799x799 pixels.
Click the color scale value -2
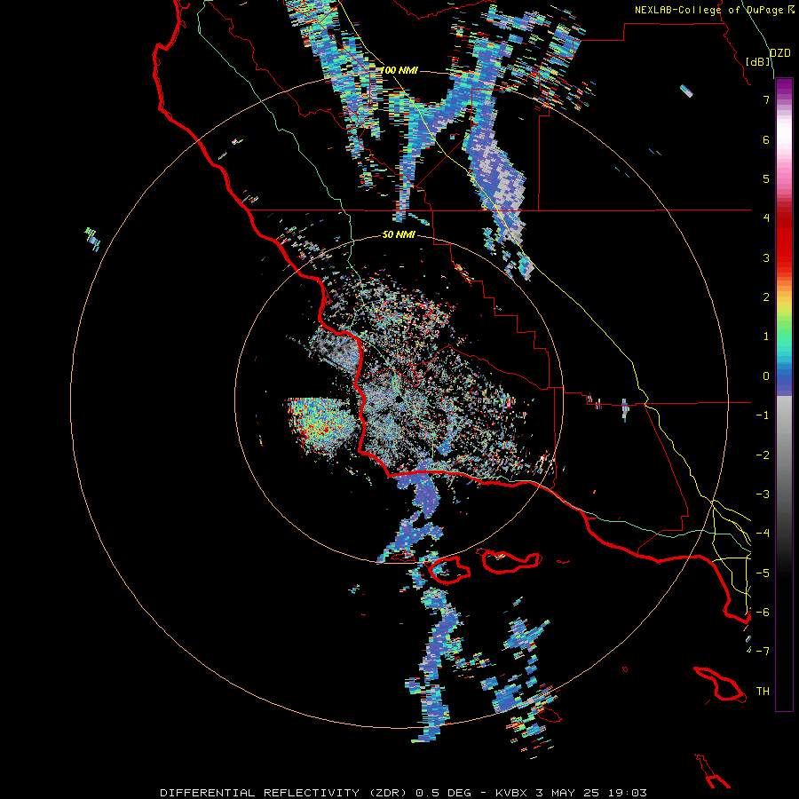(x=763, y=455)
